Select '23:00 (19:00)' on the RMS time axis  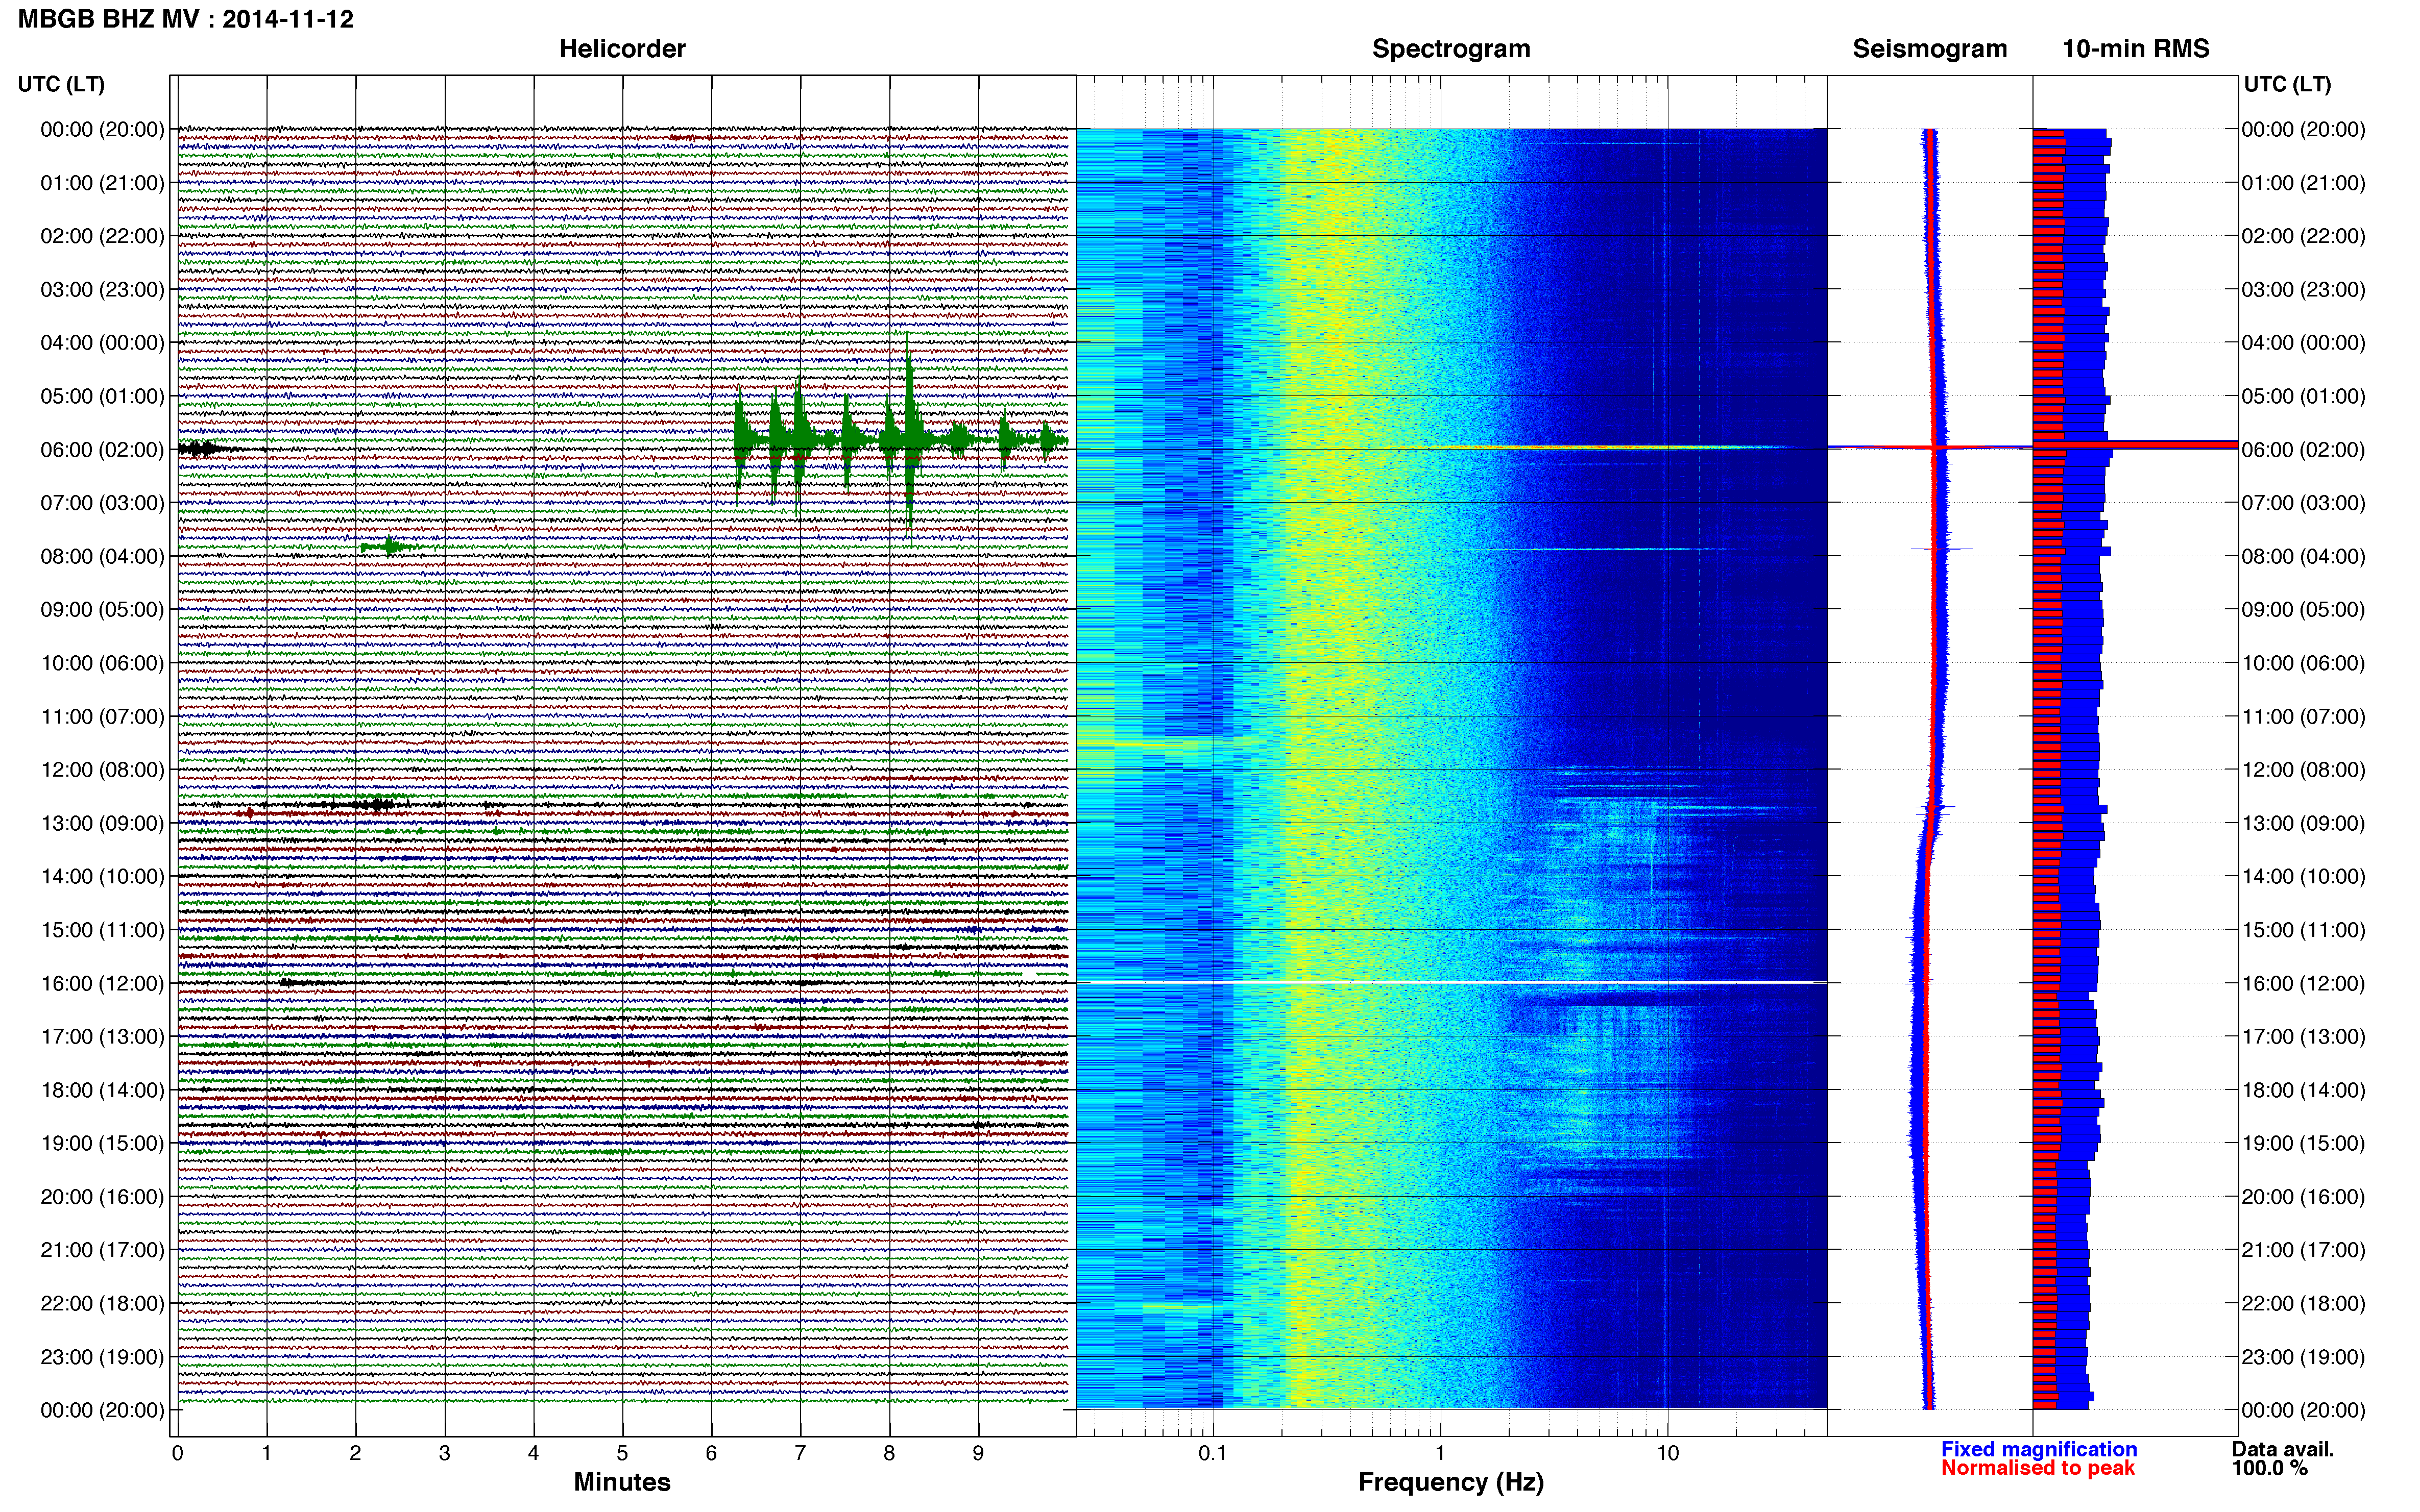pos(2303,1357)
